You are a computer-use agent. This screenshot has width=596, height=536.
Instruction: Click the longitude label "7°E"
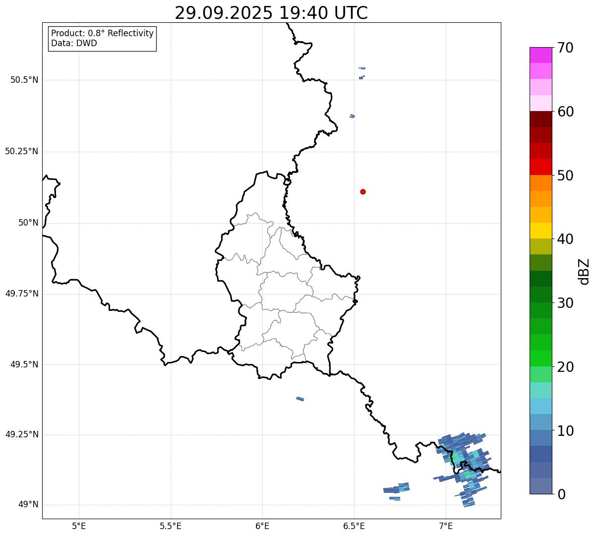(446, 526)
